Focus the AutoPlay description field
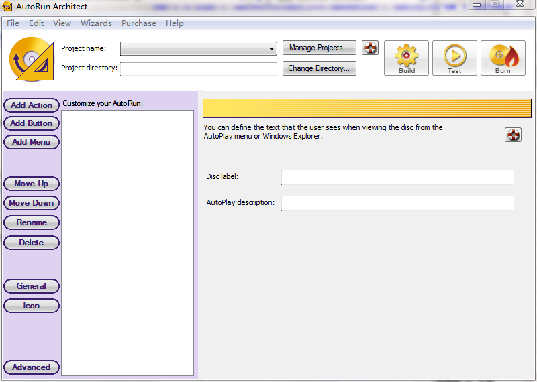This screenshot has height=382, width=537. click(397, 203)
